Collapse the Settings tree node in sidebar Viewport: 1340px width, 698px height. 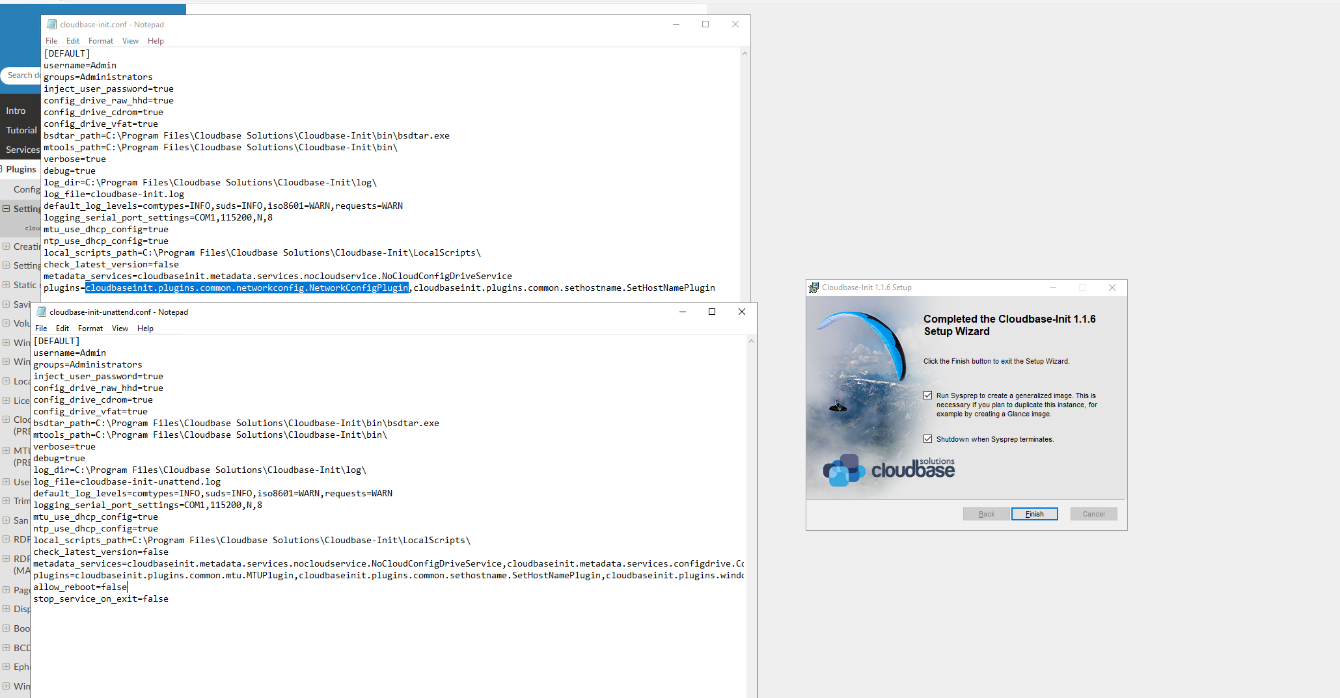(7, 209)
